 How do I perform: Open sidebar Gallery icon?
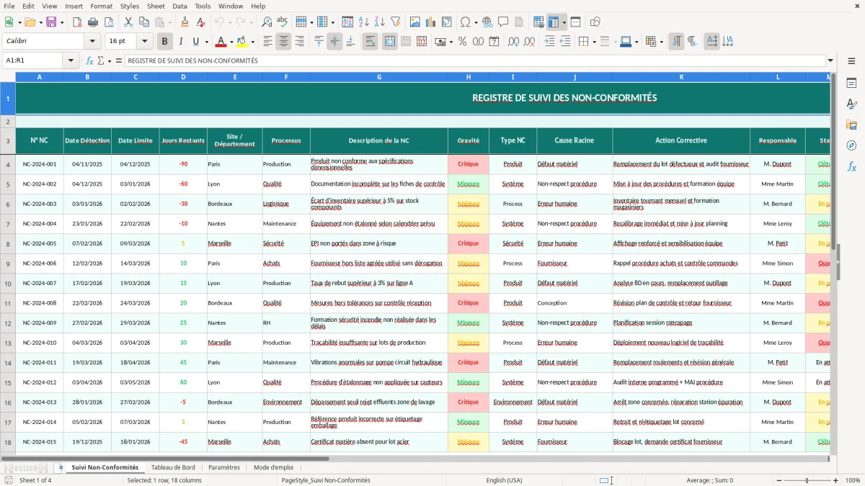(x=851, y=125)
